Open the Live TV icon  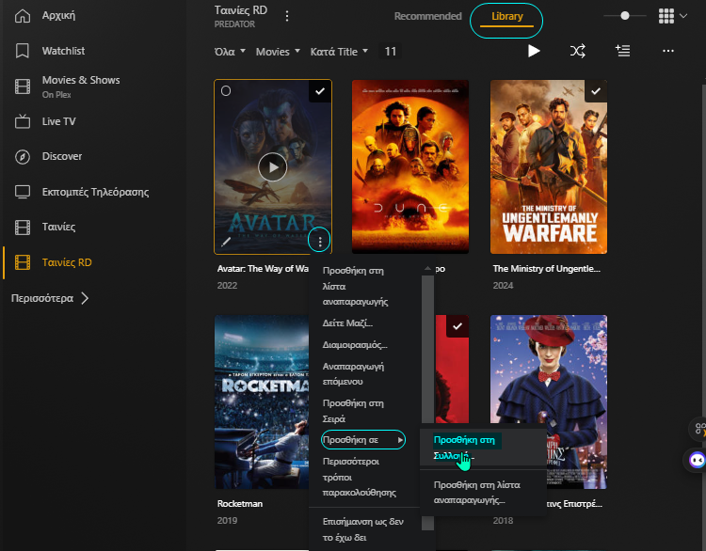pyautogui.click(x=22, y=121)
